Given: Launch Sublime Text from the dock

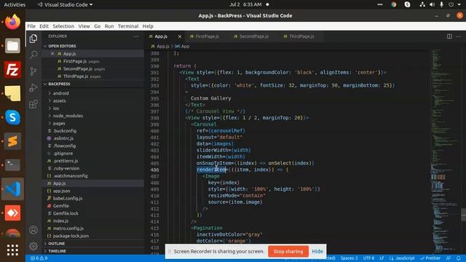Looking at the screenshot, I should pos(12,141).
